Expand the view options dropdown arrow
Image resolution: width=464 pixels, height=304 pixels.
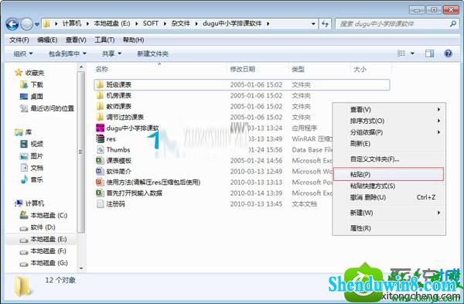pyautogui.click(x=412, y=53)
